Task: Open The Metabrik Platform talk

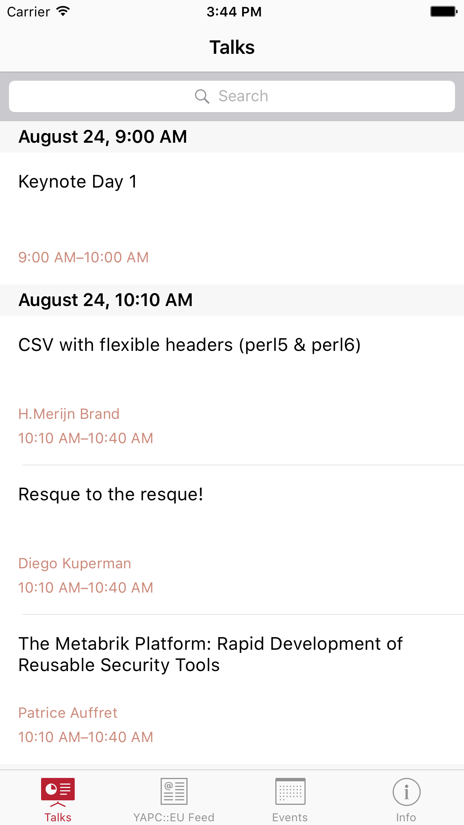Action: (x=210, y=654)
